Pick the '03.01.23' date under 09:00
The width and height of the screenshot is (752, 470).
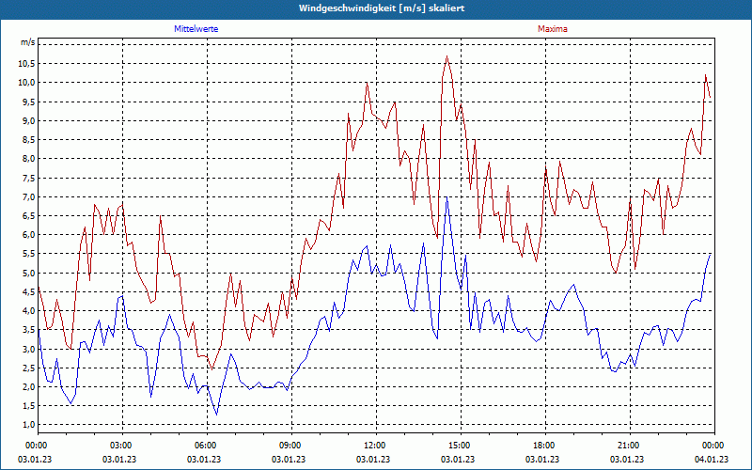coord(289,460)
